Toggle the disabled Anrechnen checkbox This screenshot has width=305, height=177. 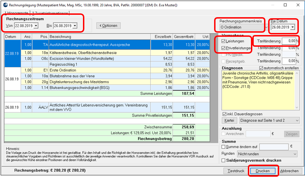[223, 134]
